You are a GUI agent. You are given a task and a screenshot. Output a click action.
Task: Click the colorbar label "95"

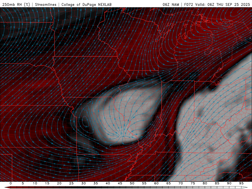(x=241, y=183)
